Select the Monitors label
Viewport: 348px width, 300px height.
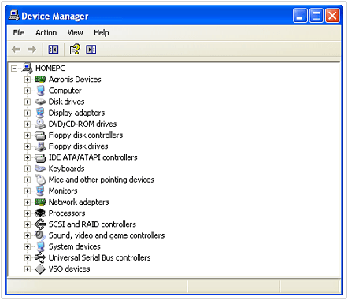click(63, 191)
